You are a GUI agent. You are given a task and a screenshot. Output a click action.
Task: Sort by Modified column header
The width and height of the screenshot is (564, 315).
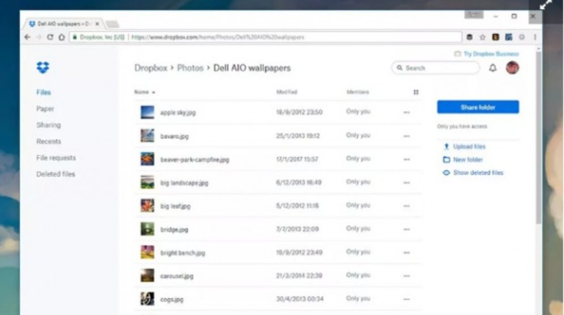(287, 92)
